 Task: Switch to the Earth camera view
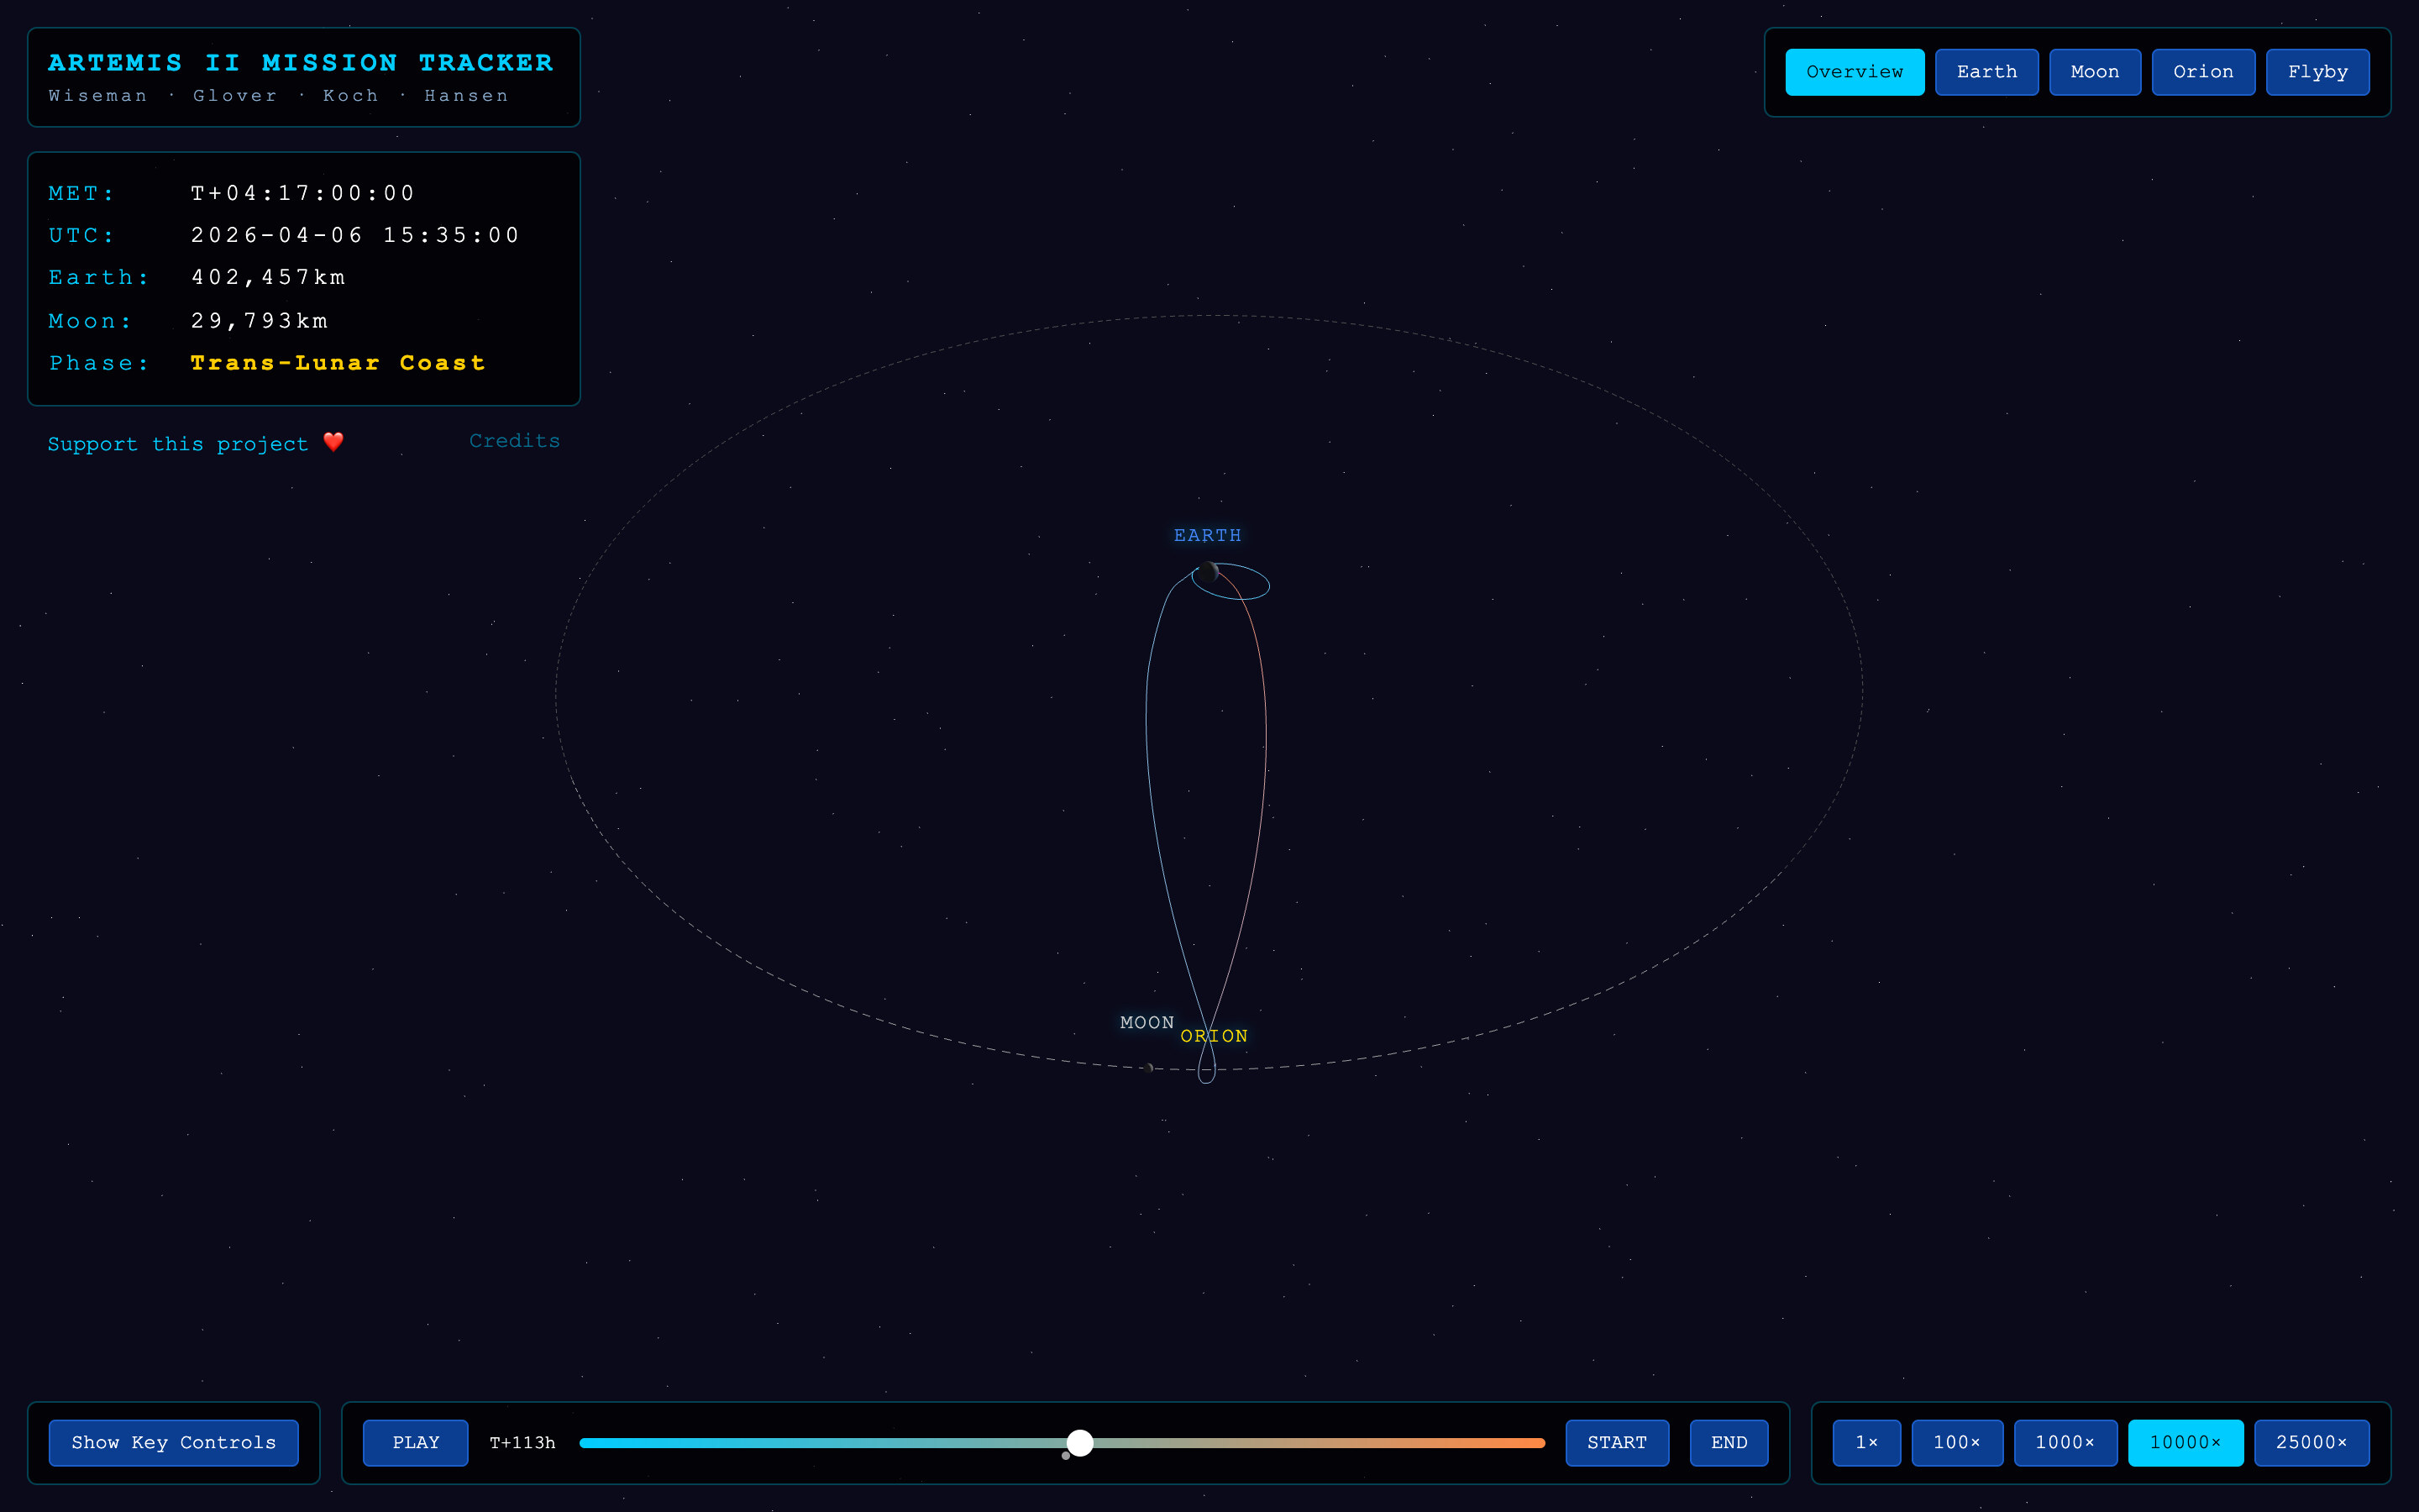(x=1986, y=72)
